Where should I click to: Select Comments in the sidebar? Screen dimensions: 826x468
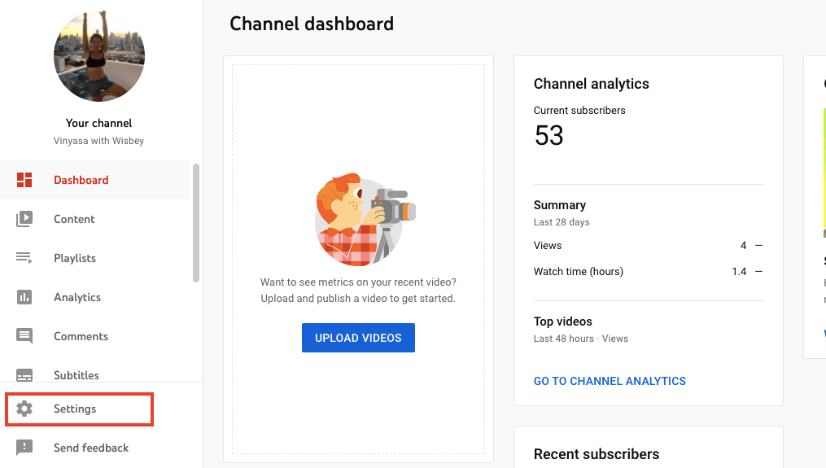tap(81, 336)
